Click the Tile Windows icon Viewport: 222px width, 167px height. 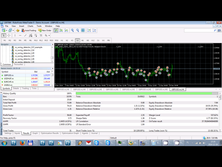(x=83, y=30)
